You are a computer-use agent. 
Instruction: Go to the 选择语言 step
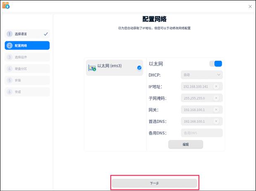point(24,34)
